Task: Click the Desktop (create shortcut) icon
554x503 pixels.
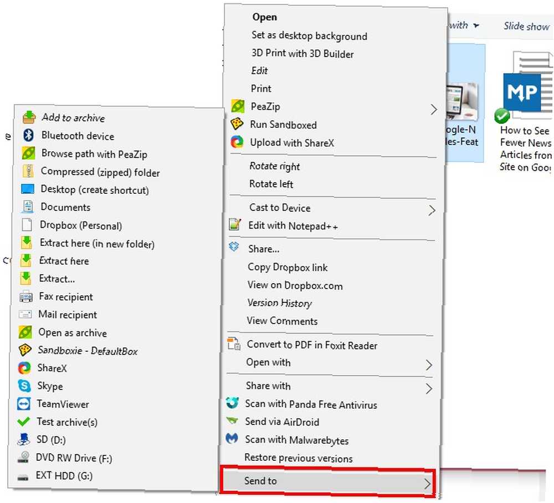Action: (28, 189)
